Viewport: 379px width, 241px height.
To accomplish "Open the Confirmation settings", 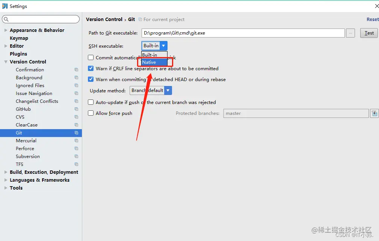I will coord(30,70).
